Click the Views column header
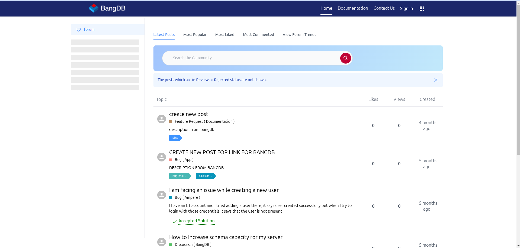Screen dimensions: 520x248 click(x=399, y=99)
